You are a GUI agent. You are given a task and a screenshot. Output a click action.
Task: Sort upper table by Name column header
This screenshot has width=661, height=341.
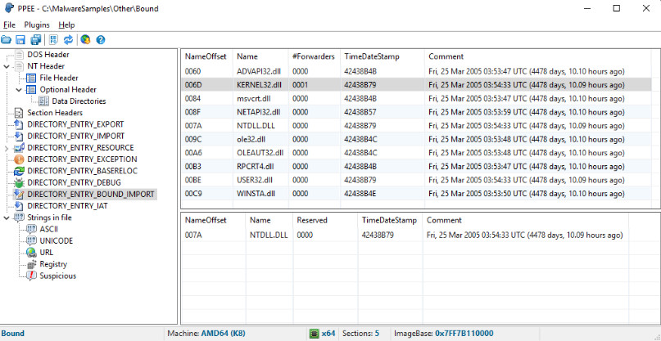point(247,56)
